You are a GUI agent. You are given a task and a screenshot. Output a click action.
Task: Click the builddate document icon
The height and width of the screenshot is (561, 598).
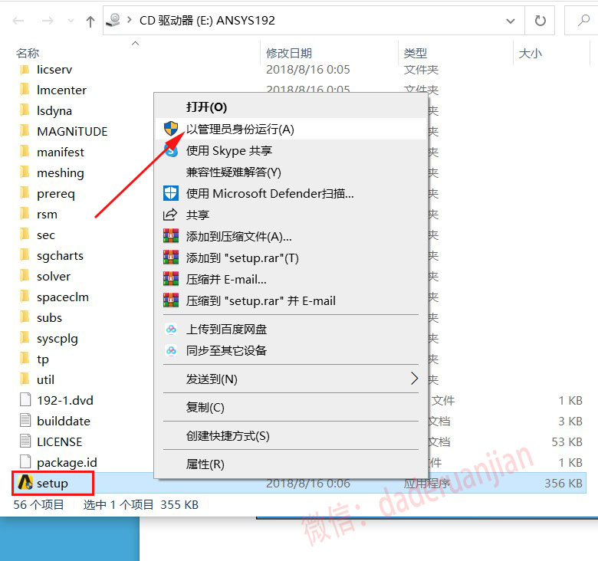(x=25, y=421)
